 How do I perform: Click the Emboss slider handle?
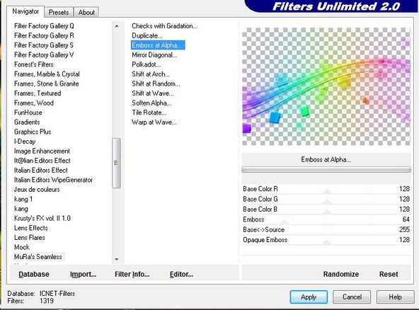285,222
